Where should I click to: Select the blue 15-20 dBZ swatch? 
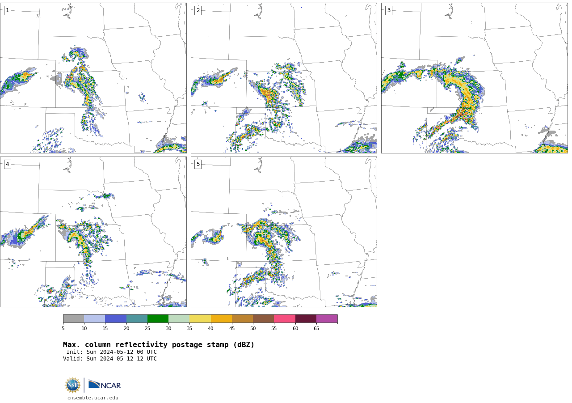[116, 318]
